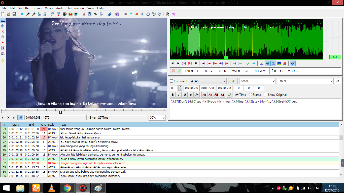The width and height of the screenshot is (344, 193).
Task: Open the Video menu
Action: click(49, 8)
